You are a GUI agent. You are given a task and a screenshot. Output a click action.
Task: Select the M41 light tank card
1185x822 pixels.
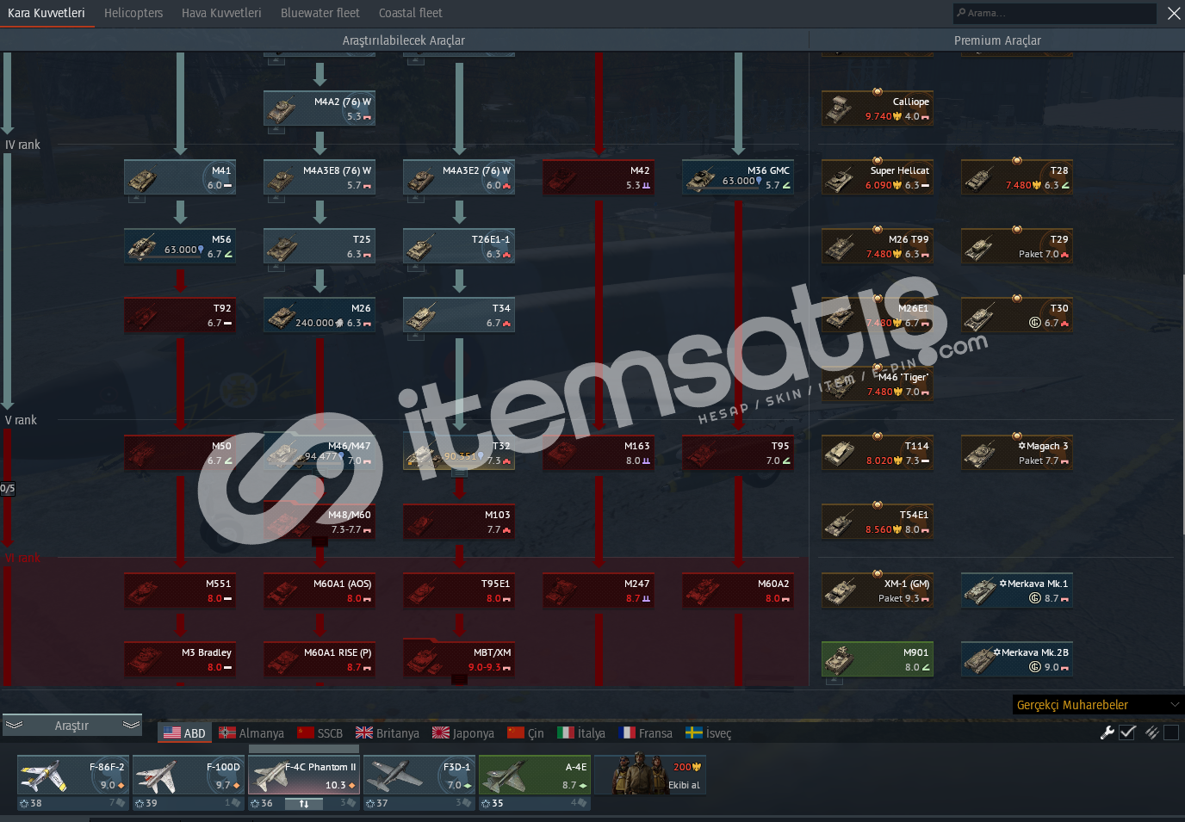[x=180, y=177]
